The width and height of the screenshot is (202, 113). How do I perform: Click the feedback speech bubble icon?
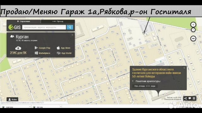coord(190,98)
